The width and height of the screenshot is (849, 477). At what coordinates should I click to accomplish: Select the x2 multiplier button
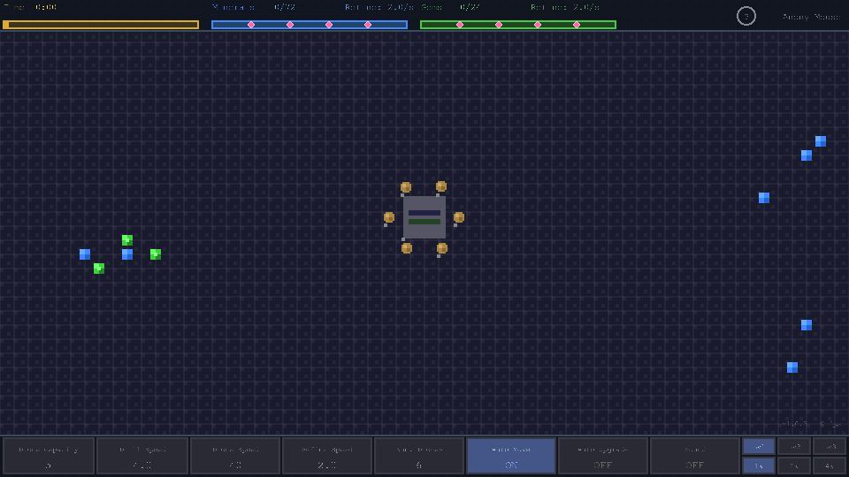pos(794,446)
